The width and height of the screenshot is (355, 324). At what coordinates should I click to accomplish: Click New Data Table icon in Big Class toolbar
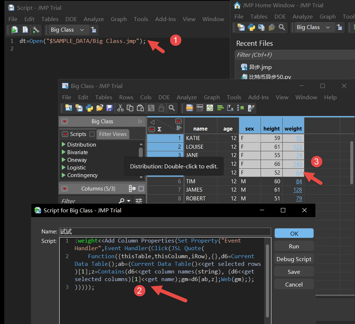[x=69, y=108]
